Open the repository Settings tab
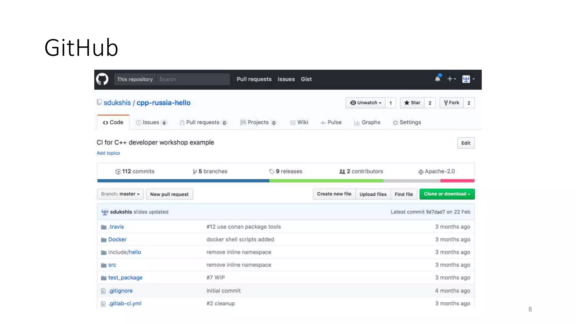Image resolution: width=576 pixels, height=324 pixels. pyautogui.click(x=407, y=123)
